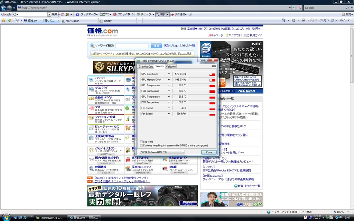Stop page loading with the red X
354x221 pixels.
coord(300,8)
